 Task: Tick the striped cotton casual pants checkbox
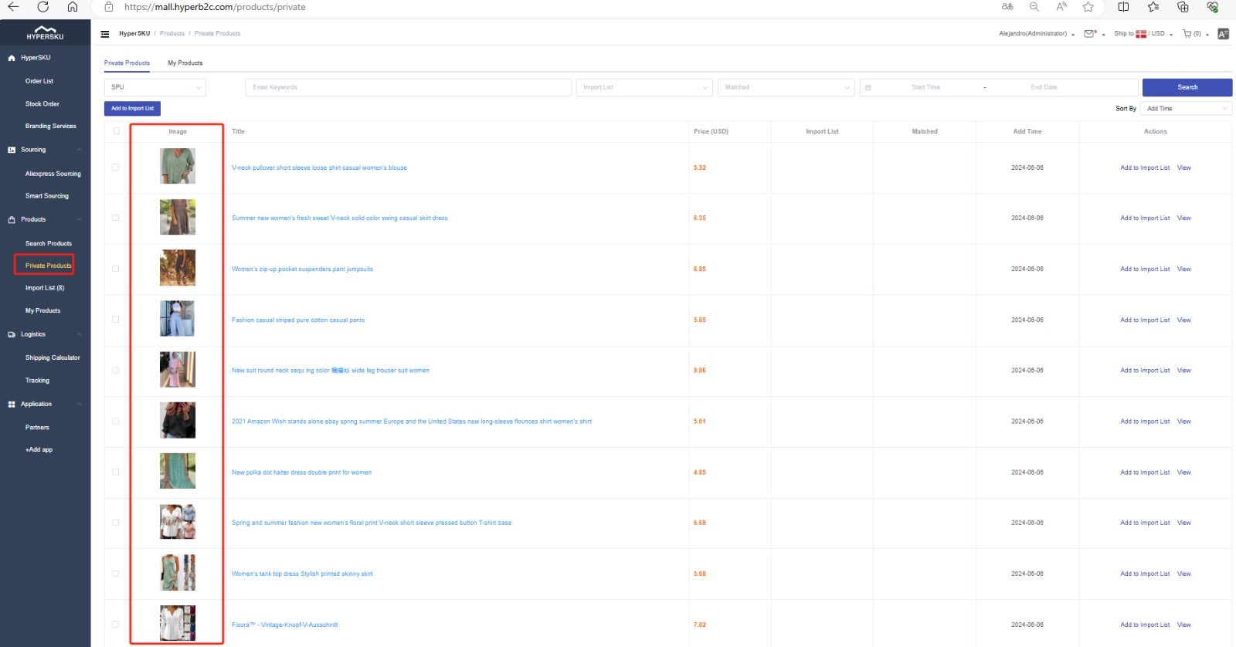(x=116, y=320)
